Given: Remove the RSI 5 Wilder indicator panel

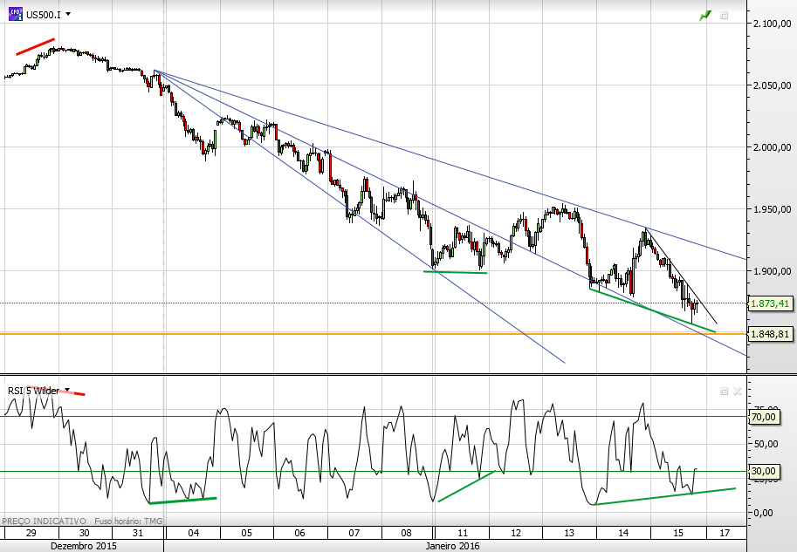Looking at the screenshot, I should point(737,391).
